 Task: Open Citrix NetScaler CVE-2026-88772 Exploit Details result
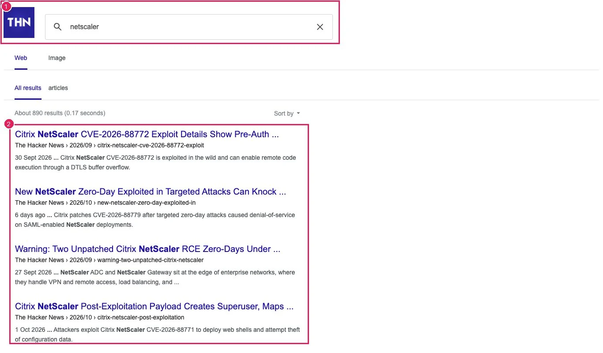coord(147,134)
